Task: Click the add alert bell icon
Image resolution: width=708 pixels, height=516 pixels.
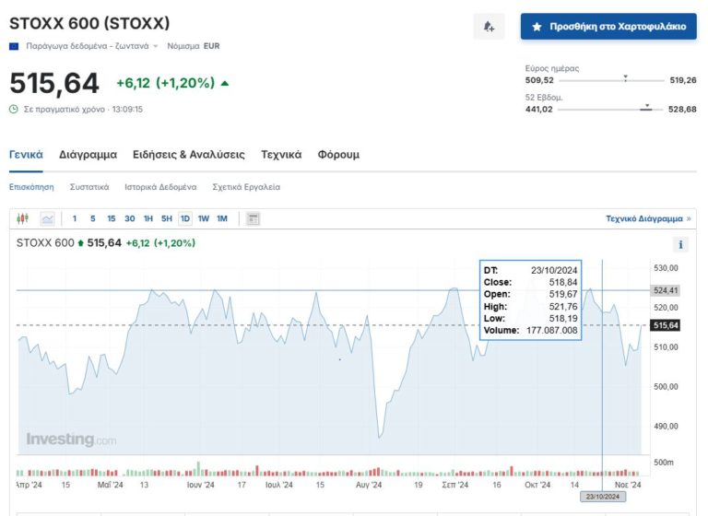Action: [489, 27]
